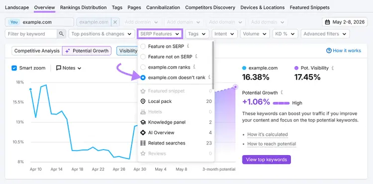This screenshot has height=184, width=373.
Task: Remove the second example.com domain with X
Action: pos(115,22)
